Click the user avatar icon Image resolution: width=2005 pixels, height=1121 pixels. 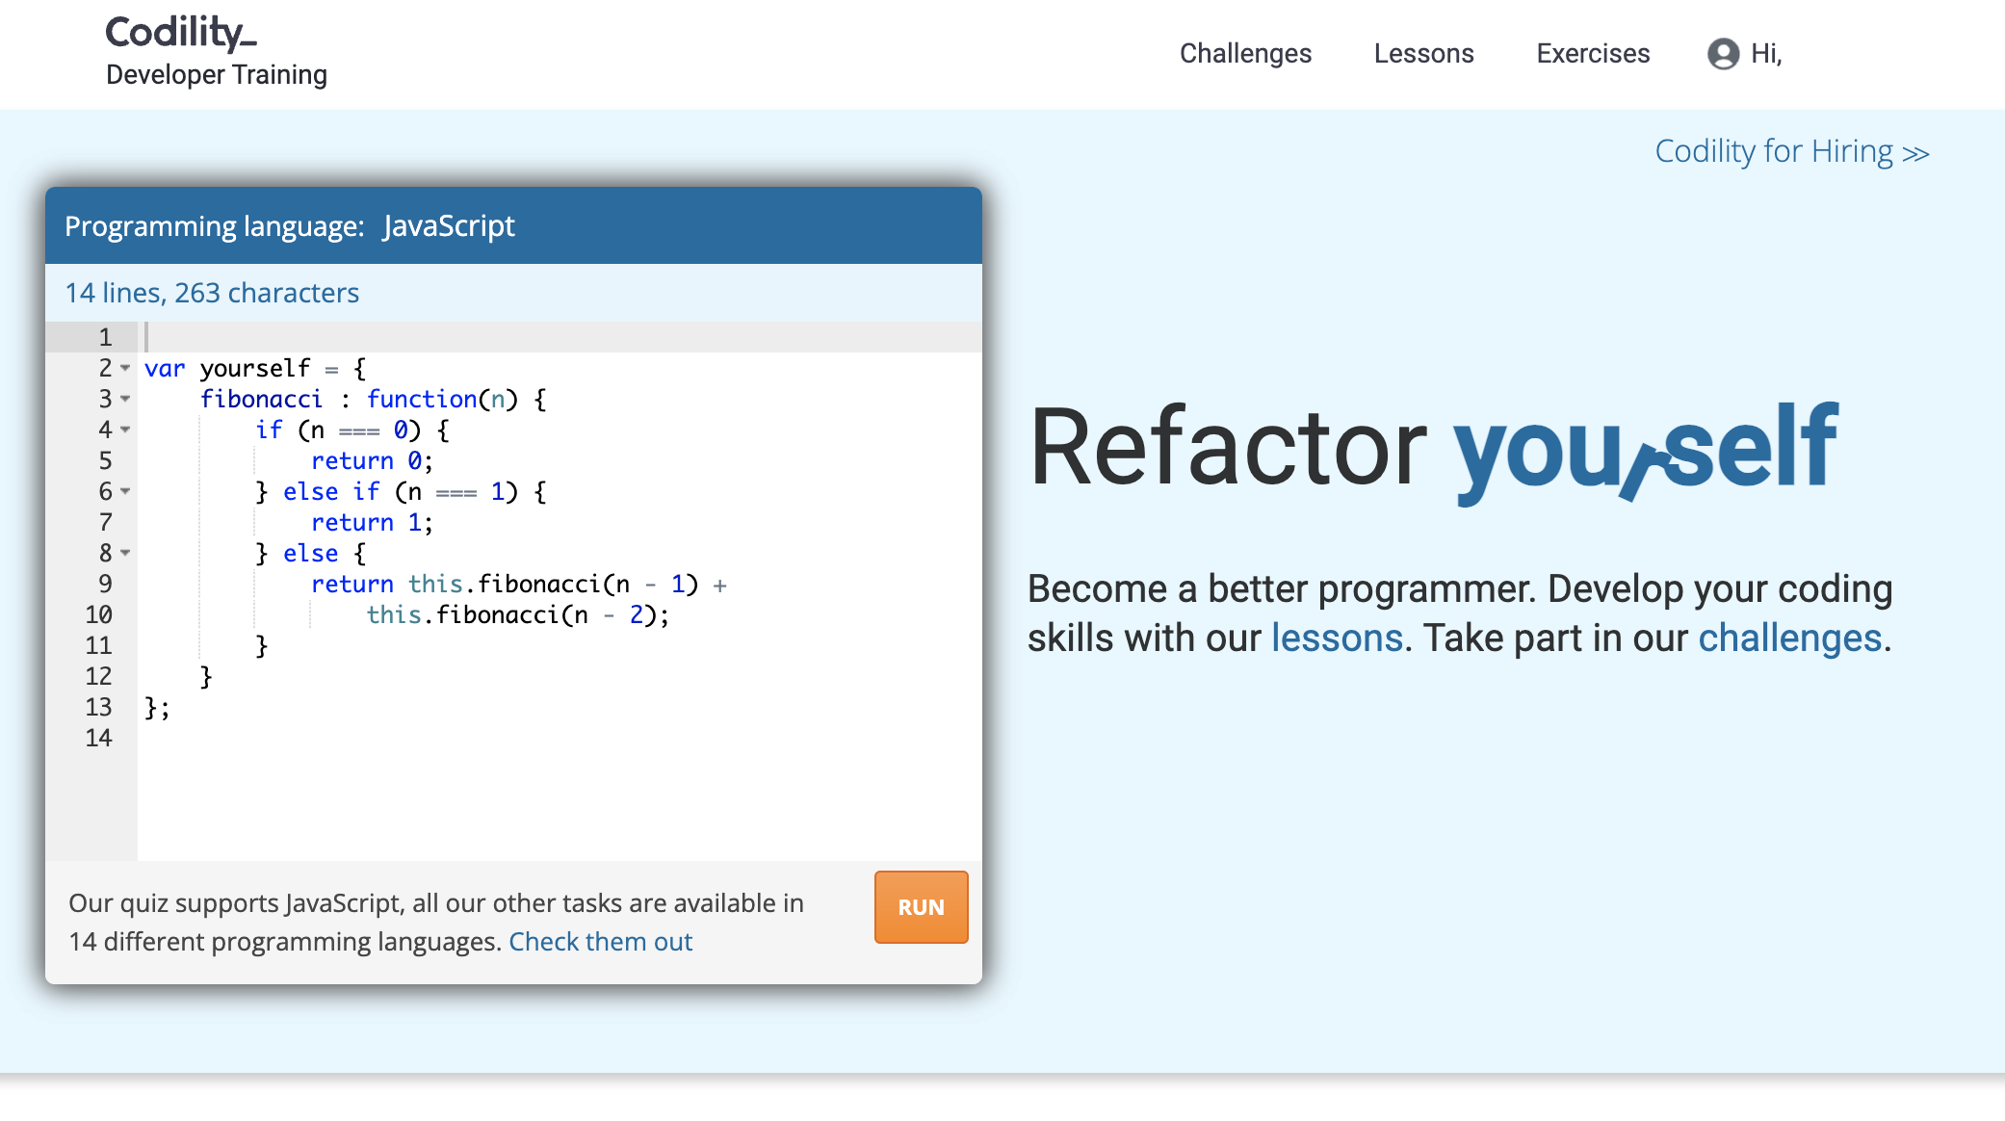(x=1723, y=54)
